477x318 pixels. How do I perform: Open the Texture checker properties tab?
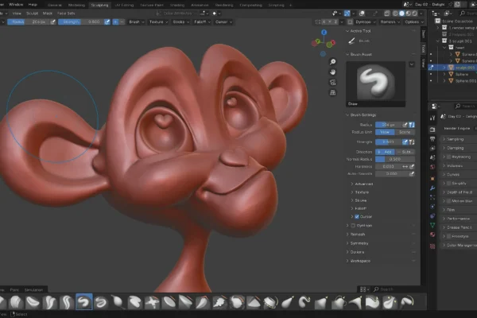coord(432,246)
